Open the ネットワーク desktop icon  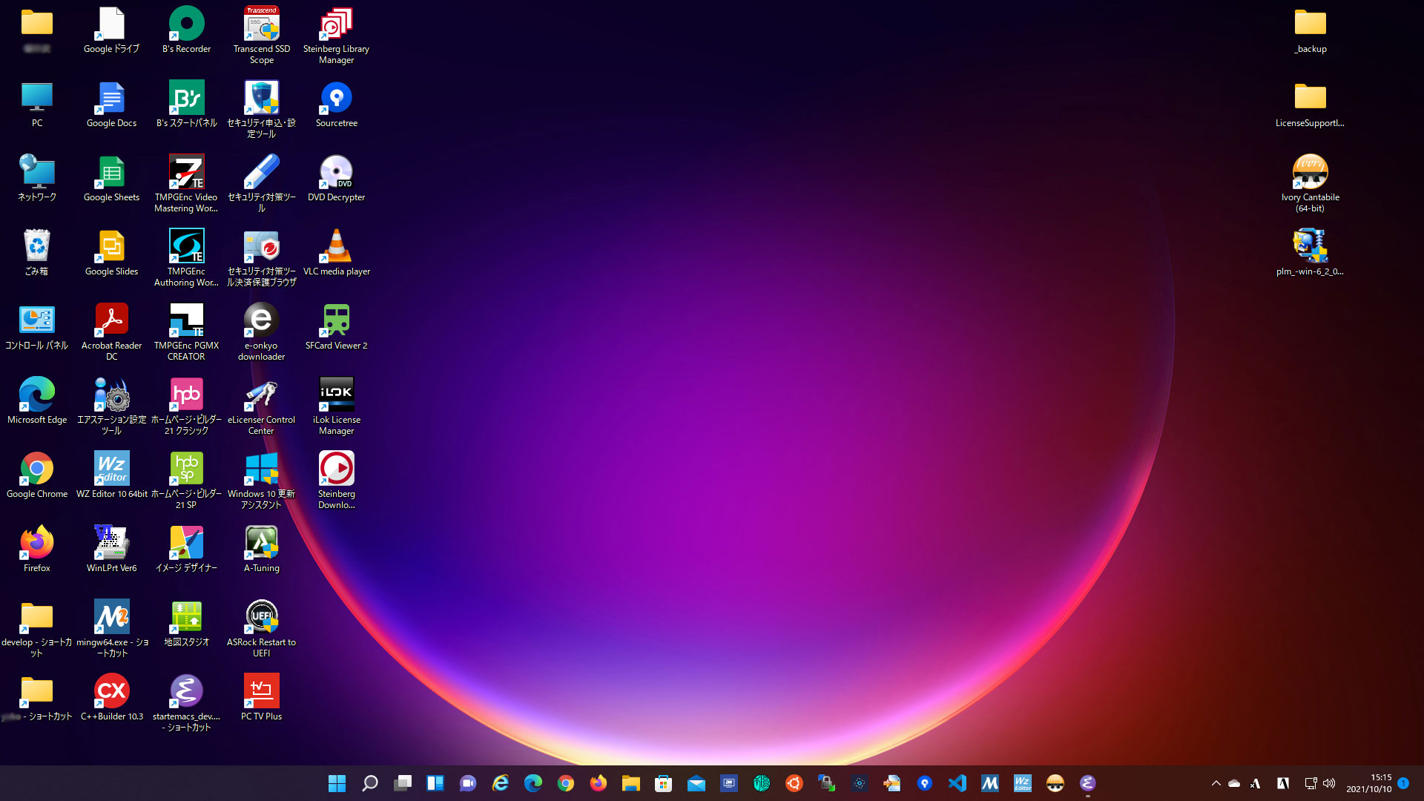click(x=37, y=179)
